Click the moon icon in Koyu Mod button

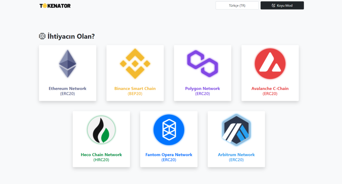click(x=273, y=6)
